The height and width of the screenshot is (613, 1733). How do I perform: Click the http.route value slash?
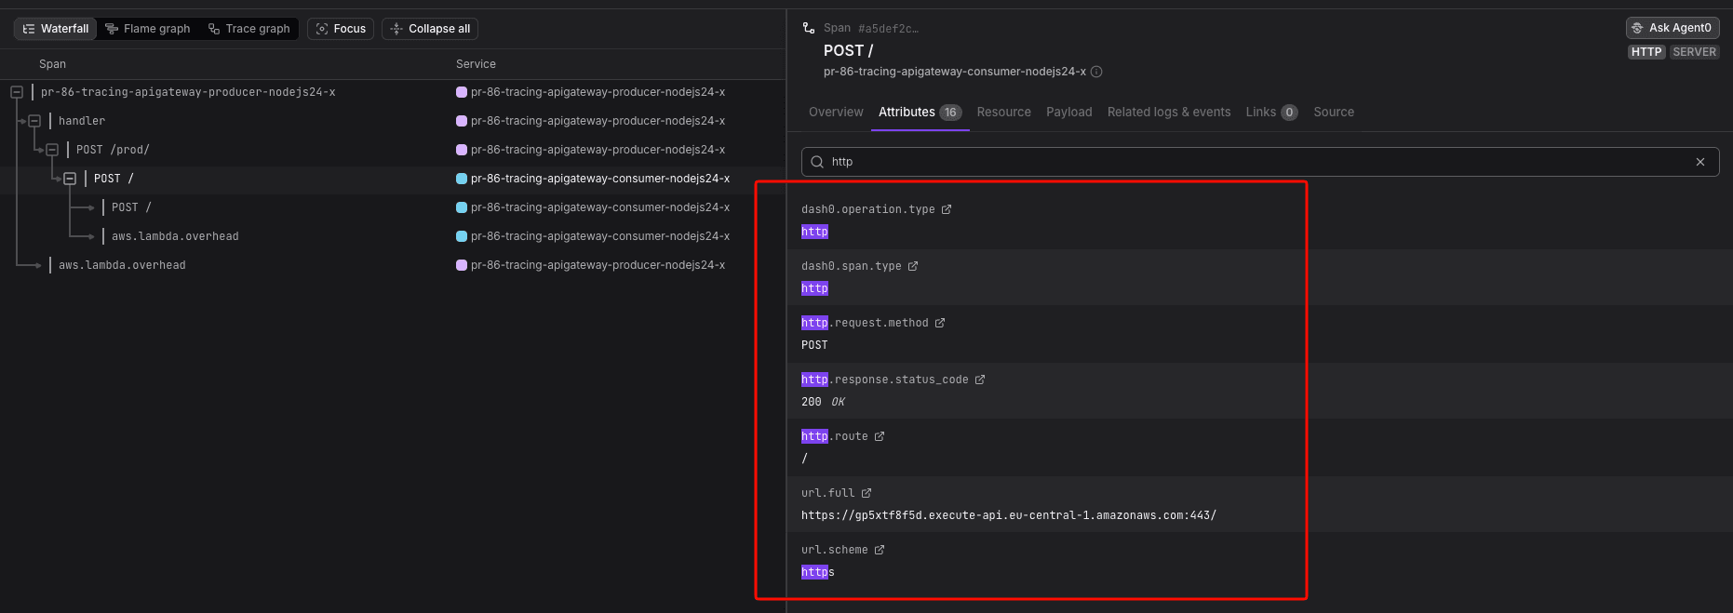pyautogui.click(x=805, y=459)
